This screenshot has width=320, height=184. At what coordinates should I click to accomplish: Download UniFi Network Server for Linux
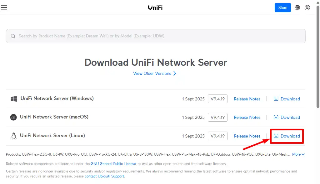[287, 136]
